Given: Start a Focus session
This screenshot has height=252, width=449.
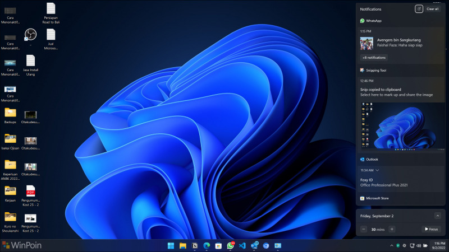Looking at the screenshot, I should pyautogui.click(x=431, y=229).
